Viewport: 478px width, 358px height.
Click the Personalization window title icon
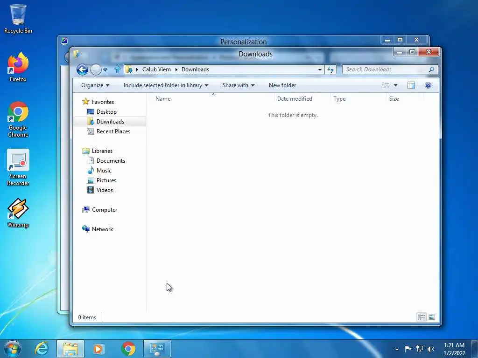(x=64, y=41)
